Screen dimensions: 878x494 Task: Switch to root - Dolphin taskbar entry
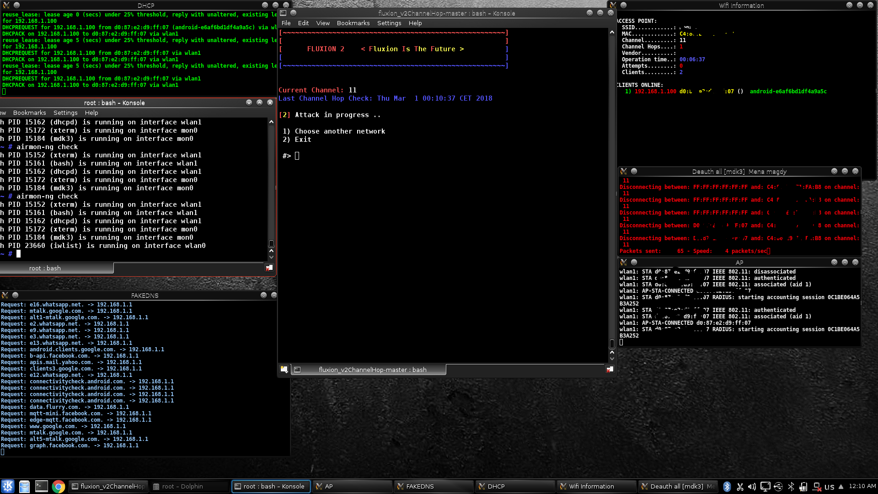coord(189,486)
